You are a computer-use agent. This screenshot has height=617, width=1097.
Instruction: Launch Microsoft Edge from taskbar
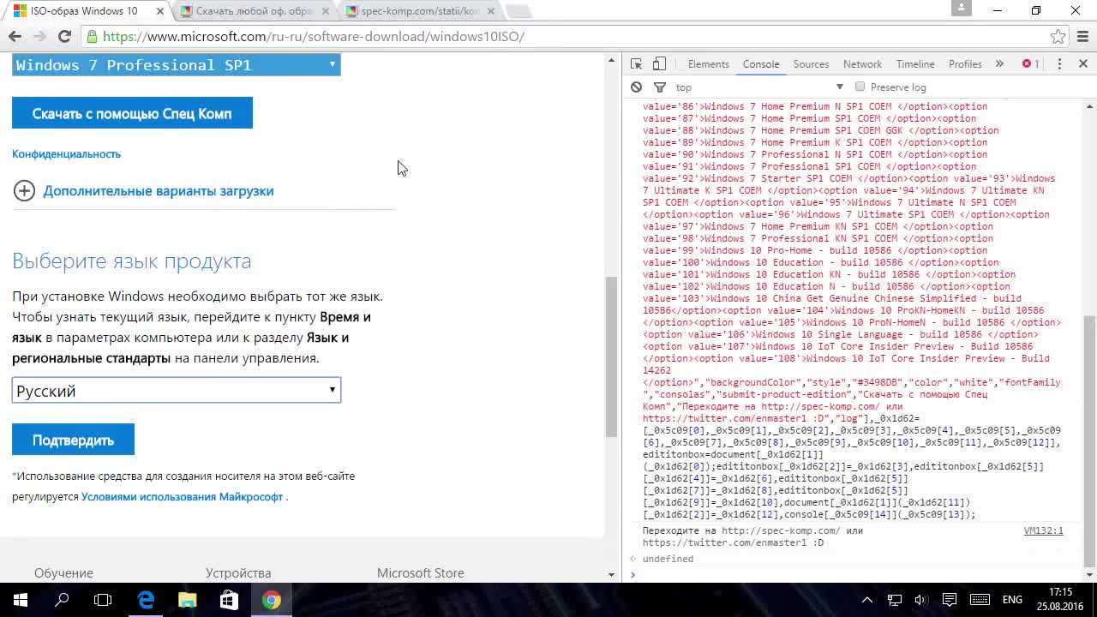point(146,600)
